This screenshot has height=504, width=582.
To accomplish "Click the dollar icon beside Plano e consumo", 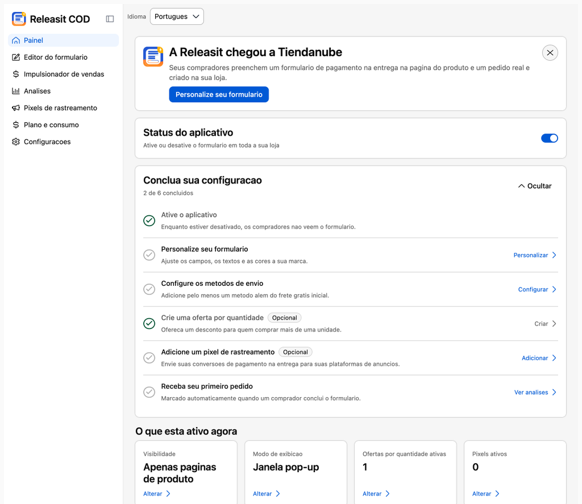I will tap(16, 124).
